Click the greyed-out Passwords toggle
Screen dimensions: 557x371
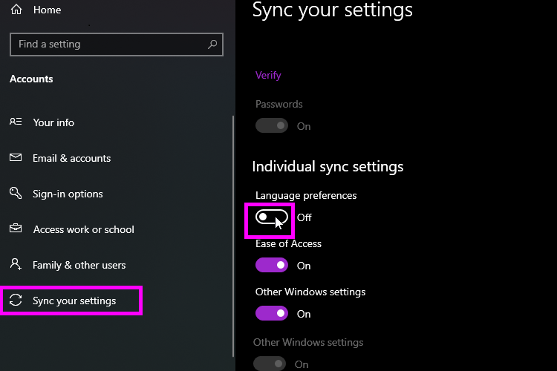[272, 125]
